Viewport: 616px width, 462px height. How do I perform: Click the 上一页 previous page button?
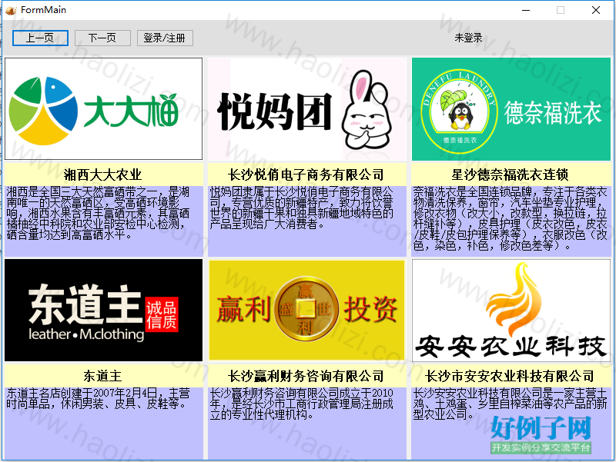coord(40,38)
